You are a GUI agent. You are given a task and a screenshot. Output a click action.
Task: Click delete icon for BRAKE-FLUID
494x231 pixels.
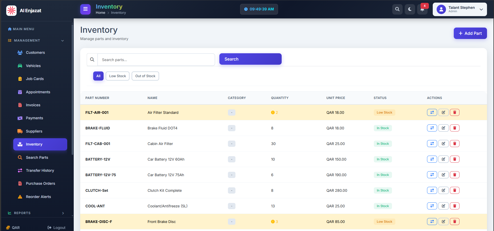coord(455,128)
